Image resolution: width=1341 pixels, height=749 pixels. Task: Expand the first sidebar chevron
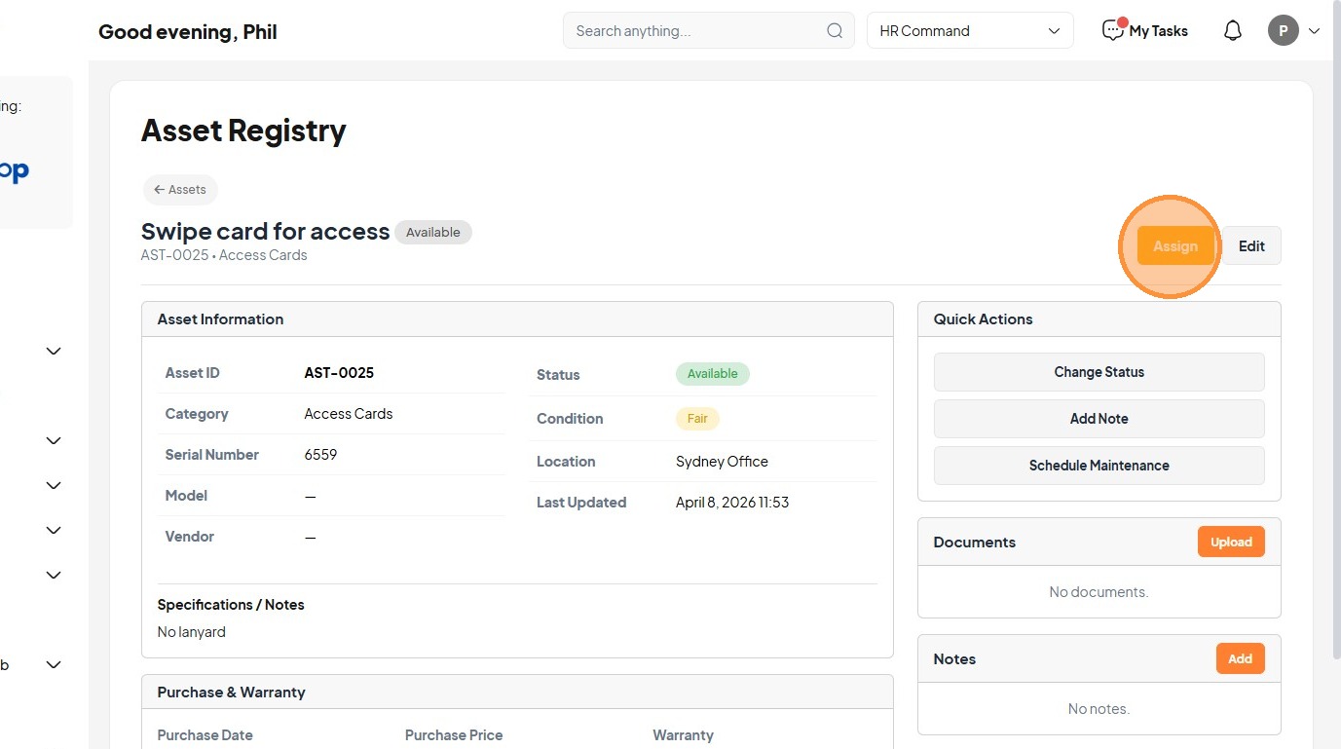click(54, 352)
